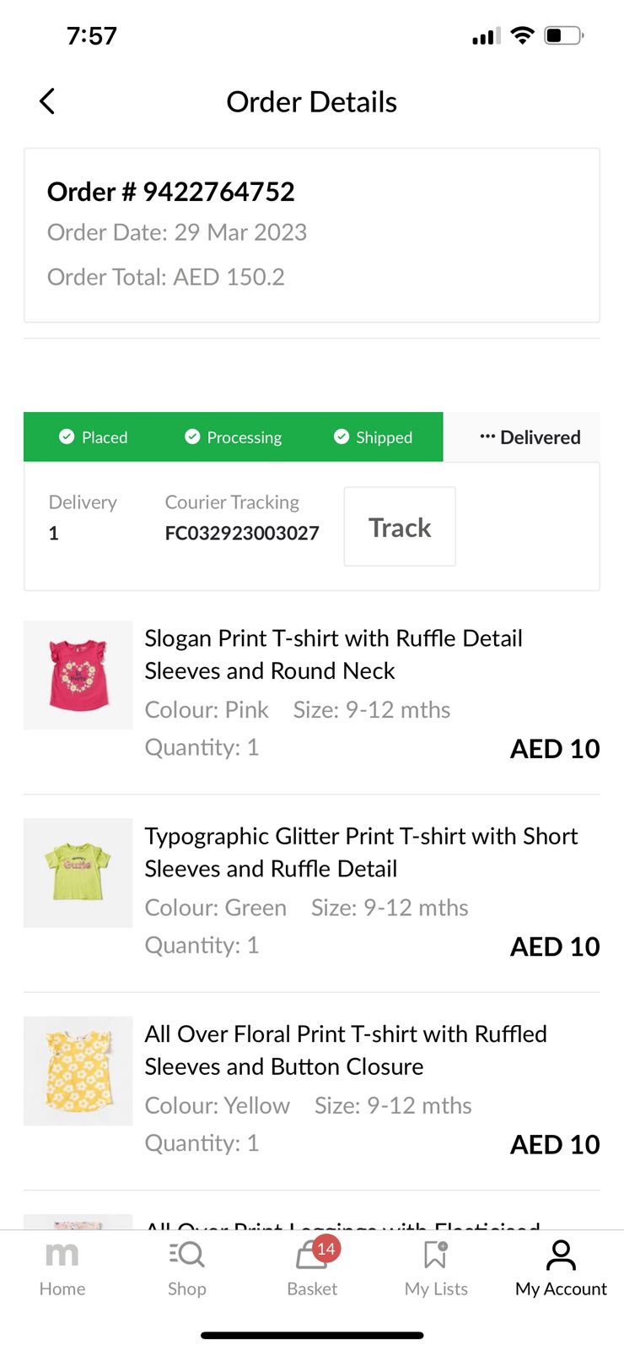Tap the Slogan Print T-shirt product title
Viewport: 624px width, 1351px height.
(333, 654)
